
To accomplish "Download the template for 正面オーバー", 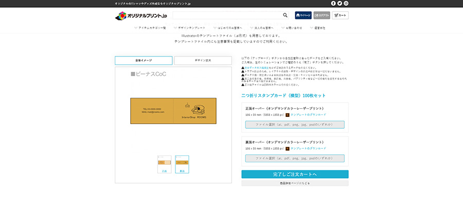I will click(308, 115).
